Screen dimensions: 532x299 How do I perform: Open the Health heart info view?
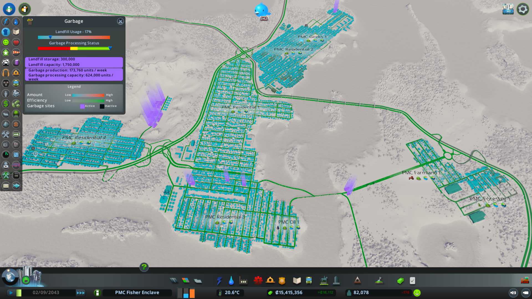[16, 42]
